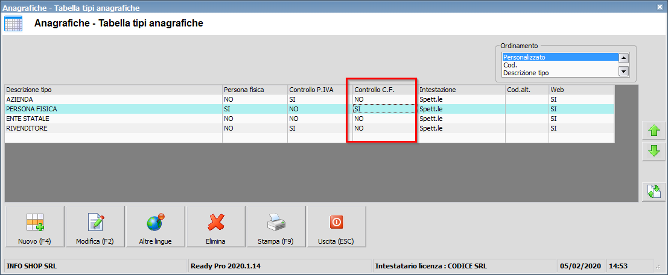Screen dimensions: 668x275
Task: Click ENTE STATALE Controllo C.F. cell NO
Action: coord(386,119)
